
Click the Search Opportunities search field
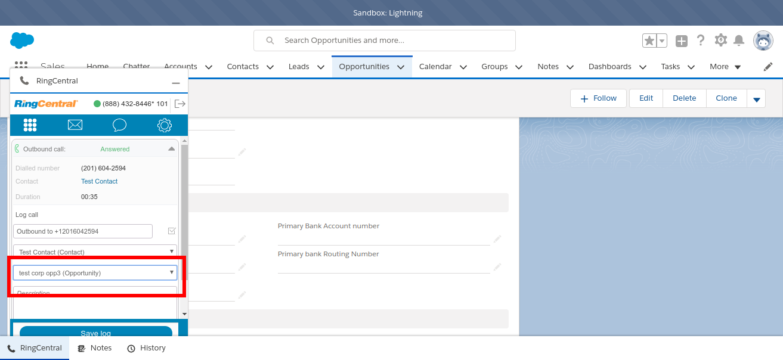click(x=385, y=41)
